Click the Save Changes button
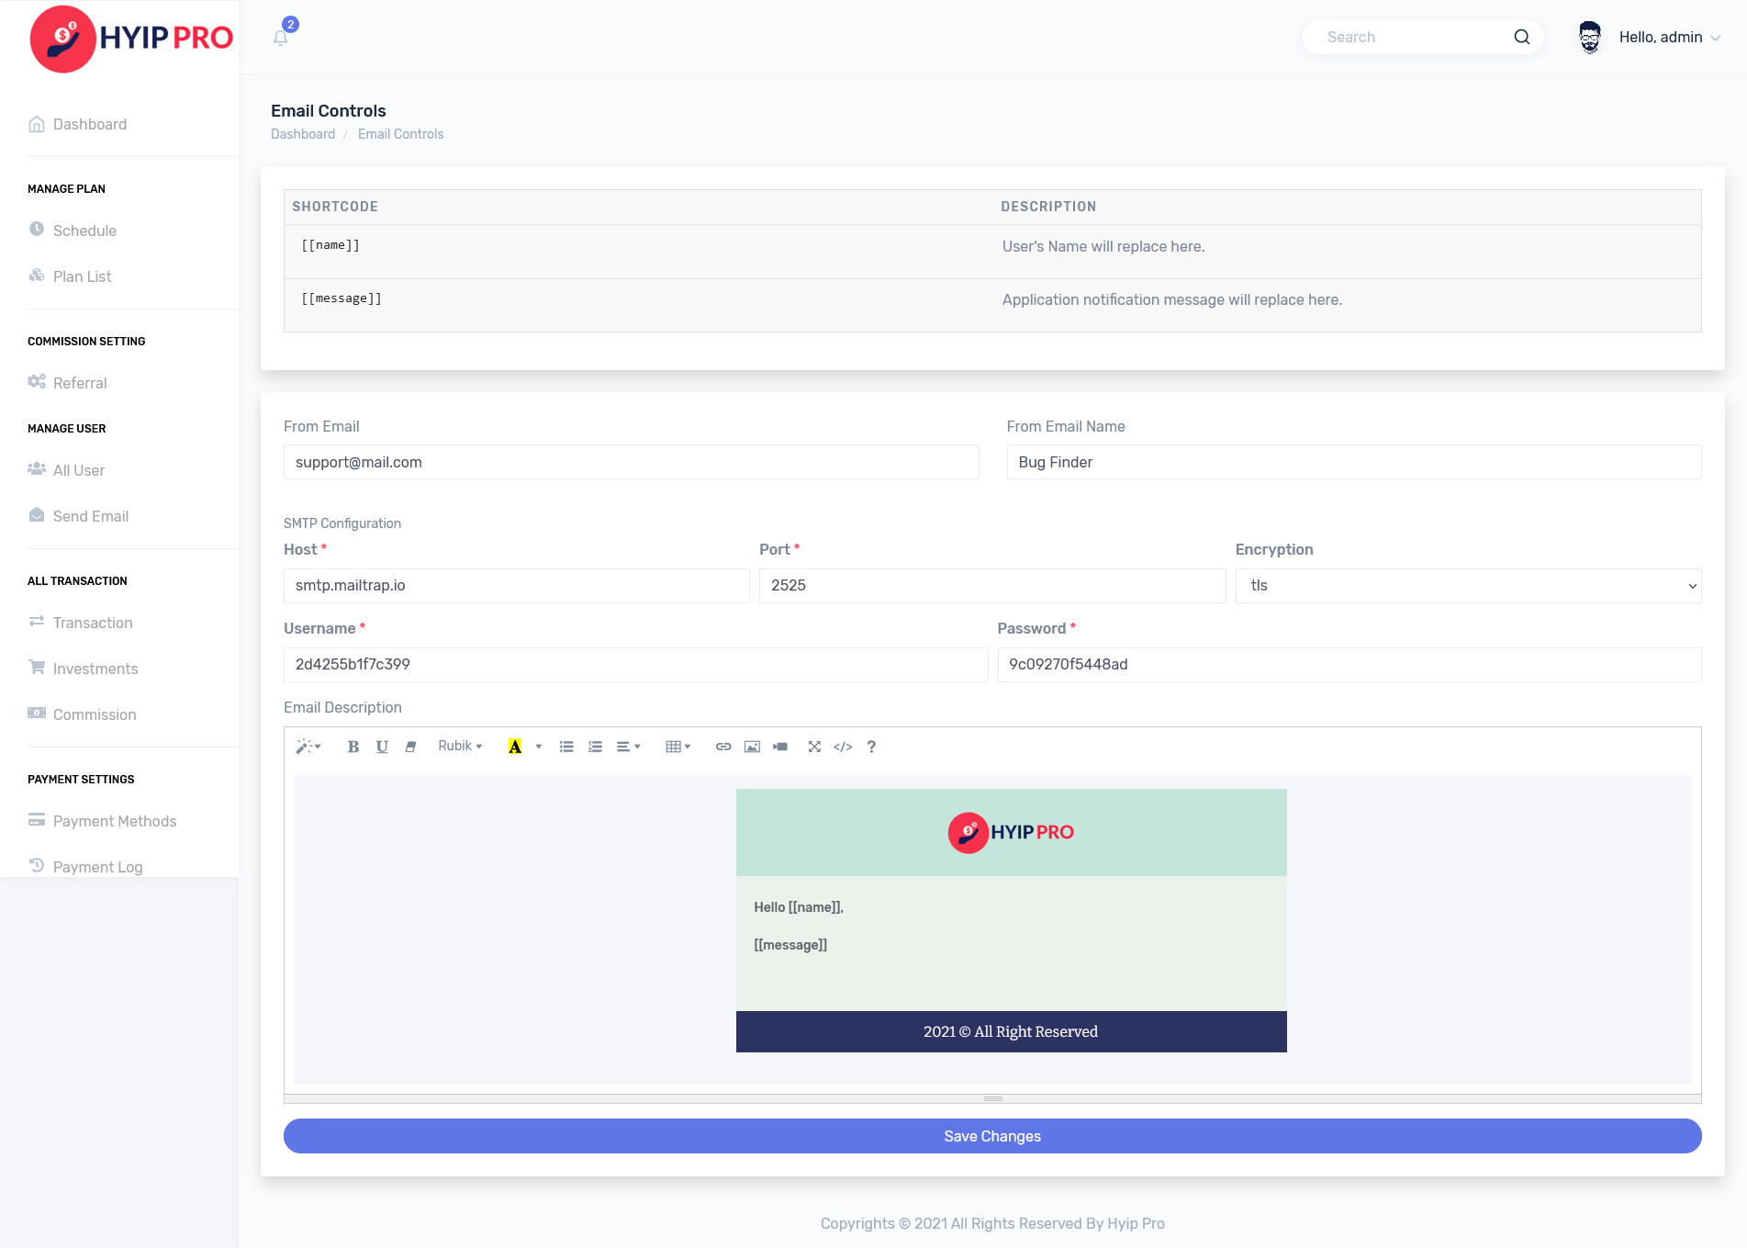The height and width of the screenshot is (1248, 1747). [991, 1136]
